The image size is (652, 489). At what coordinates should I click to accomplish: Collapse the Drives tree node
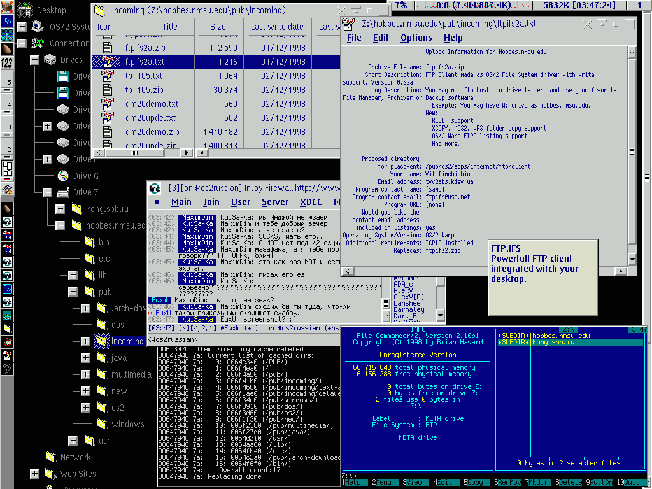pos(34,60)
